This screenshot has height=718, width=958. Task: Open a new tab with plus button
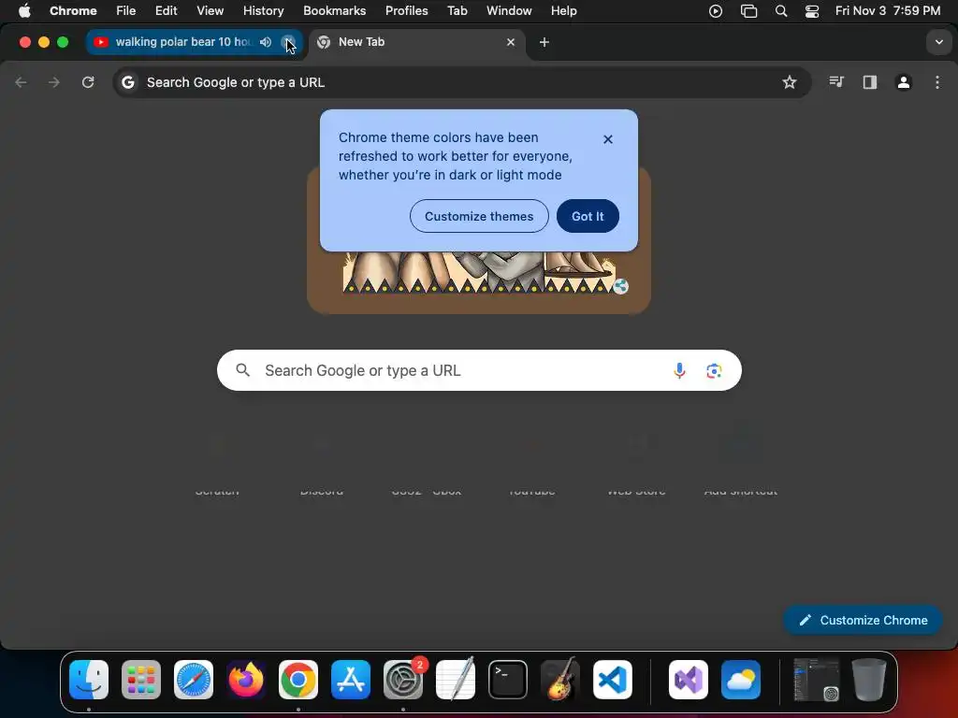click(544, 42)
